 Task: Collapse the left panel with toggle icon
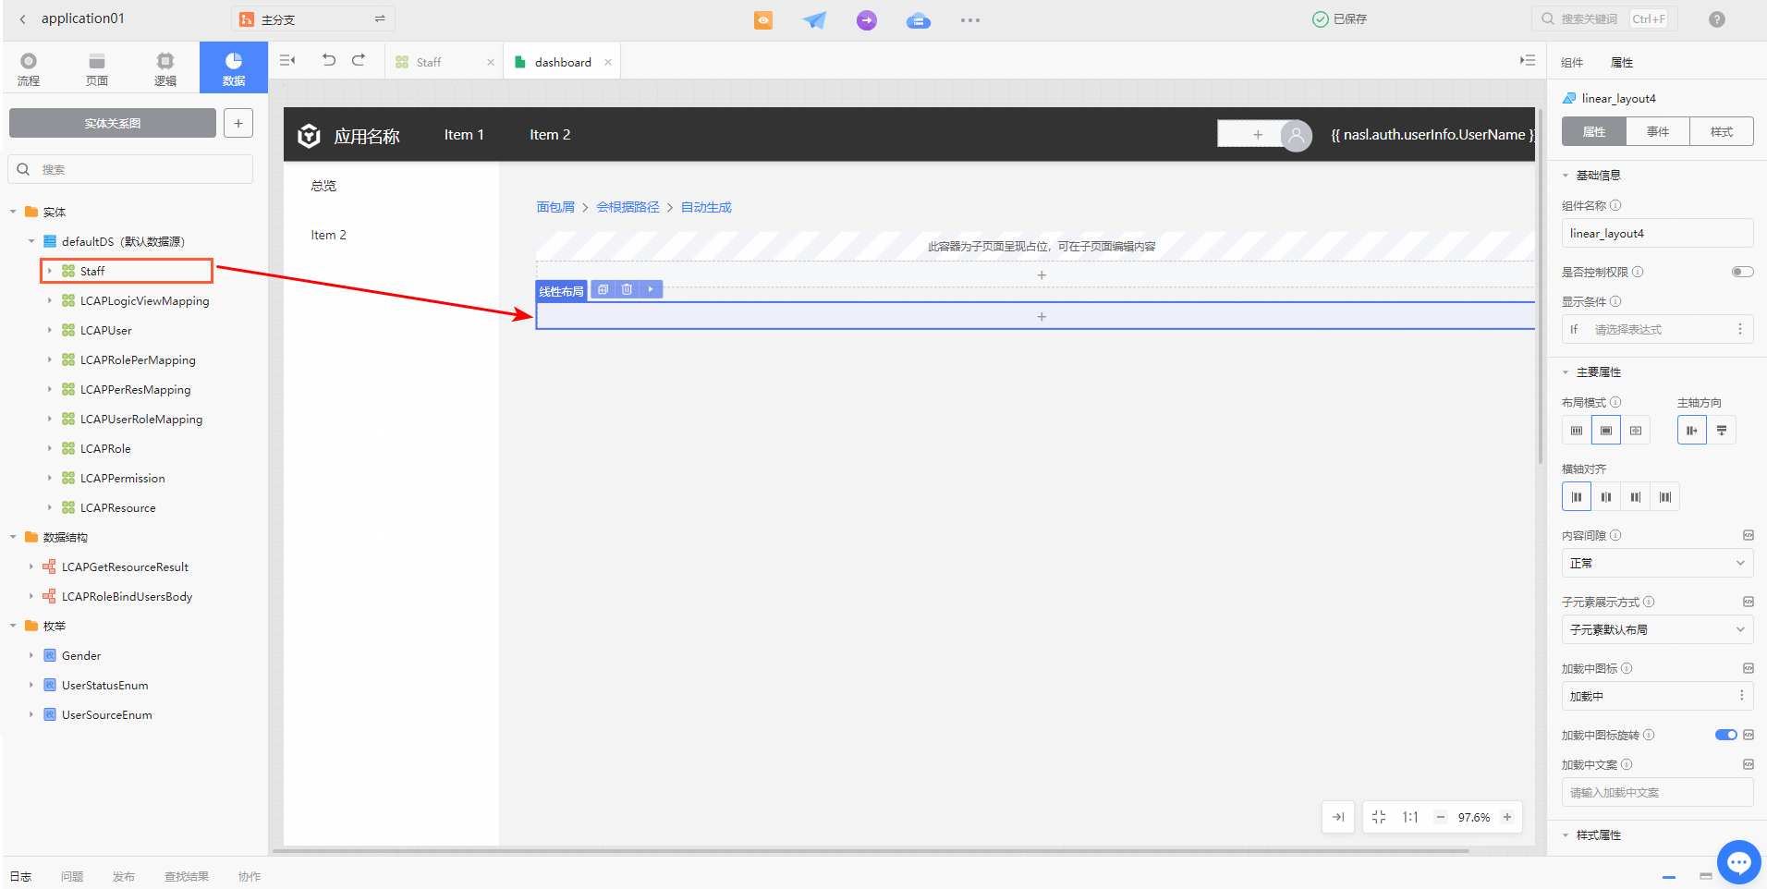pos(287,60)
